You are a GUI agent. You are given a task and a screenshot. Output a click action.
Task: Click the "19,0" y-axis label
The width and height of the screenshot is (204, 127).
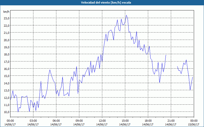point(7,47)
